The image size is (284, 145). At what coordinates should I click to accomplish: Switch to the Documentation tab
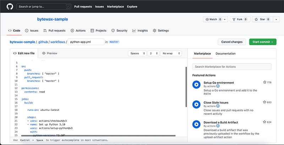point(225,54)
